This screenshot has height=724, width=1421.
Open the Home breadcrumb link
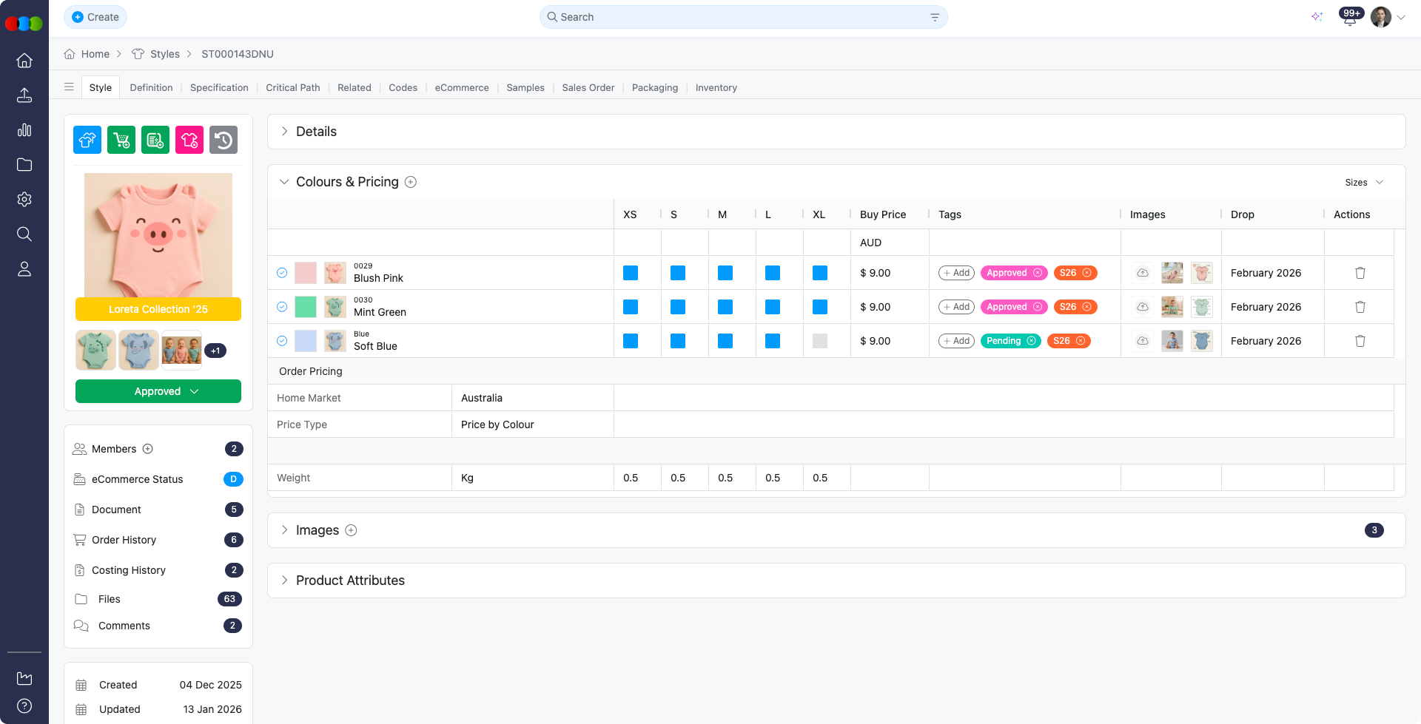[x=95, y=54]
